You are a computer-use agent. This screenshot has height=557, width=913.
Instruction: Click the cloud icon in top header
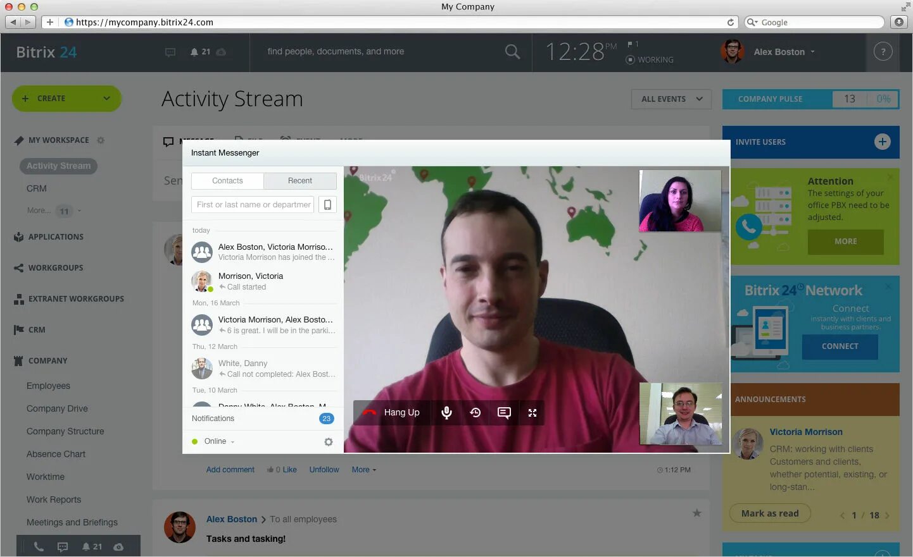pyautogui.click(x=221, y=52)
